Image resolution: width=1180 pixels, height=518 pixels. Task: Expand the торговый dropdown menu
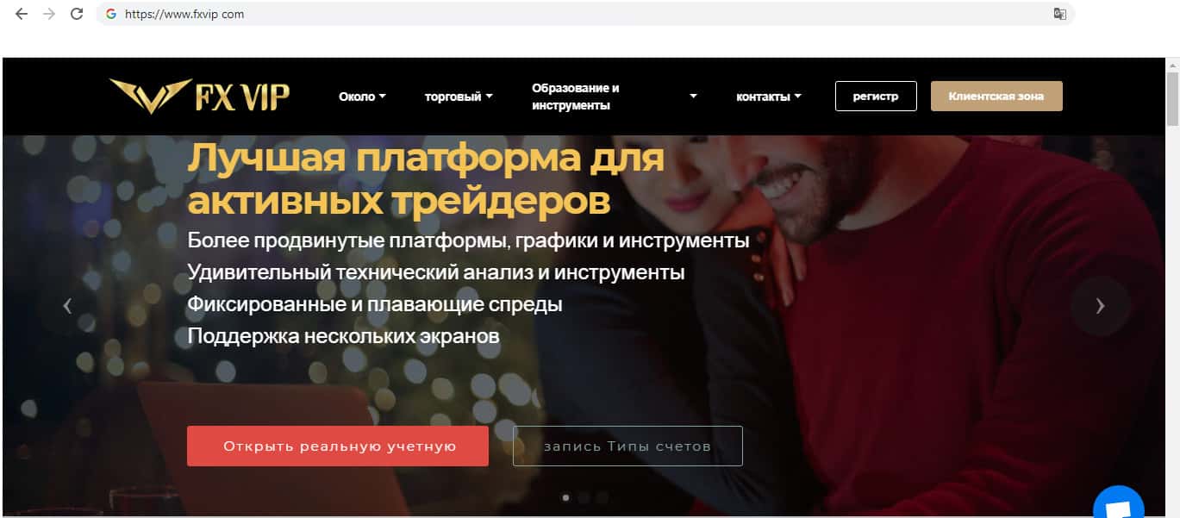[459, 97]
